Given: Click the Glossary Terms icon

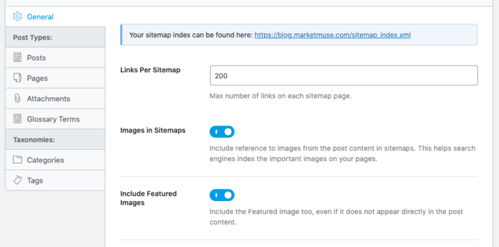Looking at the screenshot, I should coord(17,119).
